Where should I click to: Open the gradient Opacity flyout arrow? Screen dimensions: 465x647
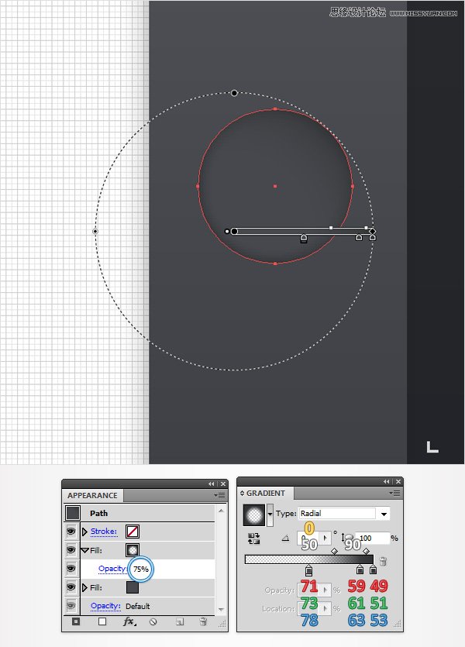coord(325,590)
